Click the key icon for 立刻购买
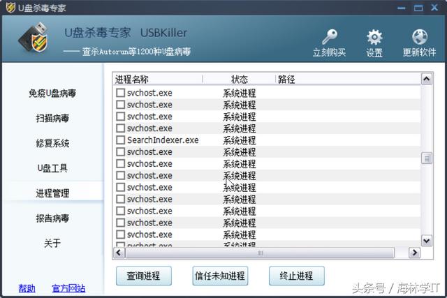 (329, 37)
